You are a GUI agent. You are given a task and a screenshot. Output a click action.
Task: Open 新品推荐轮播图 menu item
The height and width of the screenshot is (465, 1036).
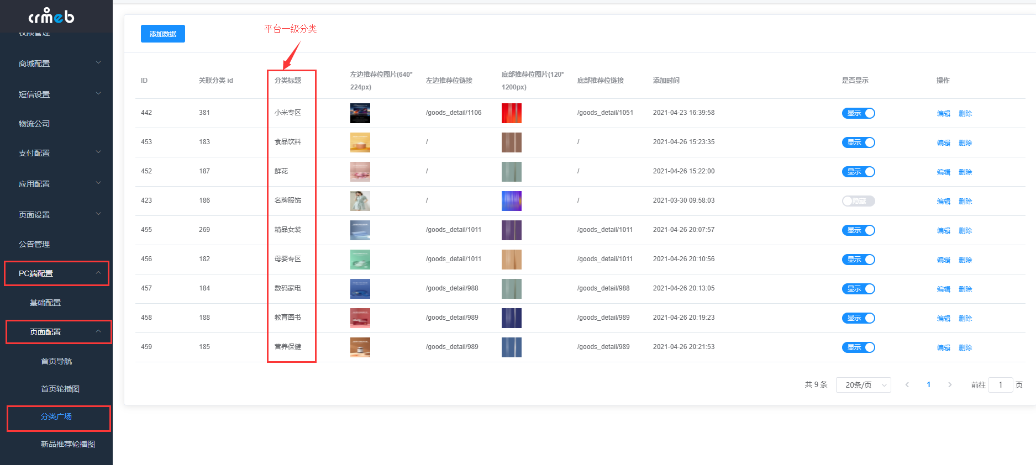click(x=67, y=444)
